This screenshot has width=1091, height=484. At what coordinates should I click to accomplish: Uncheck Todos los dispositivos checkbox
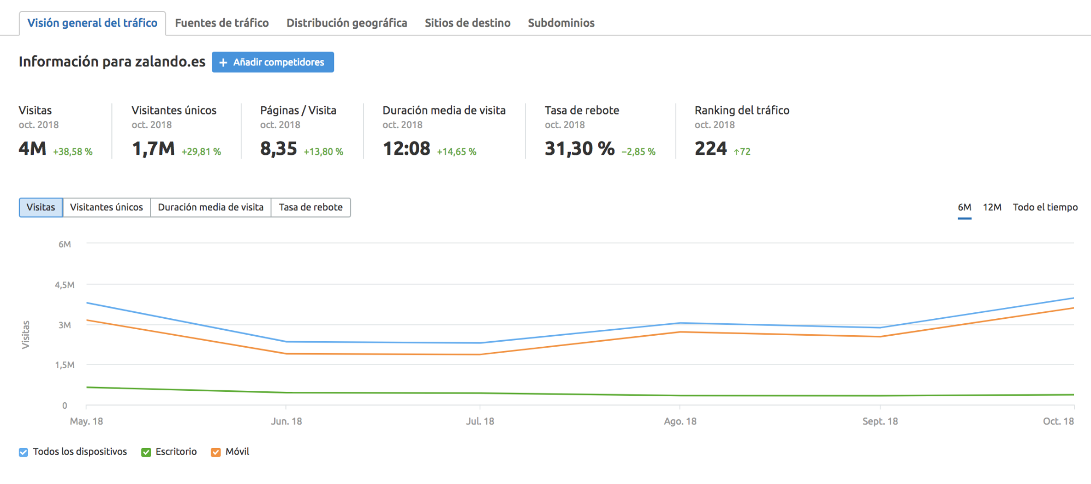point(23,452)
